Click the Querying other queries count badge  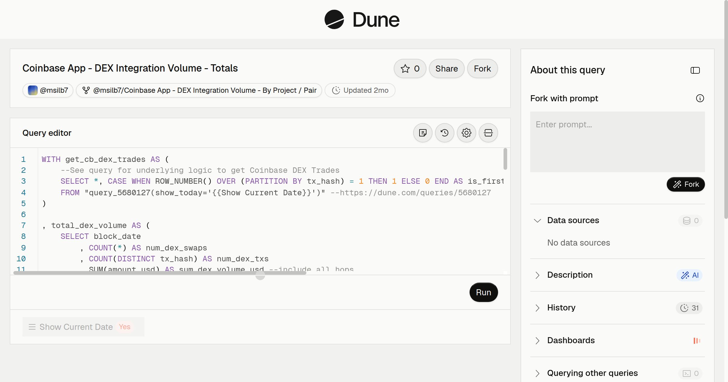point(690,374)
